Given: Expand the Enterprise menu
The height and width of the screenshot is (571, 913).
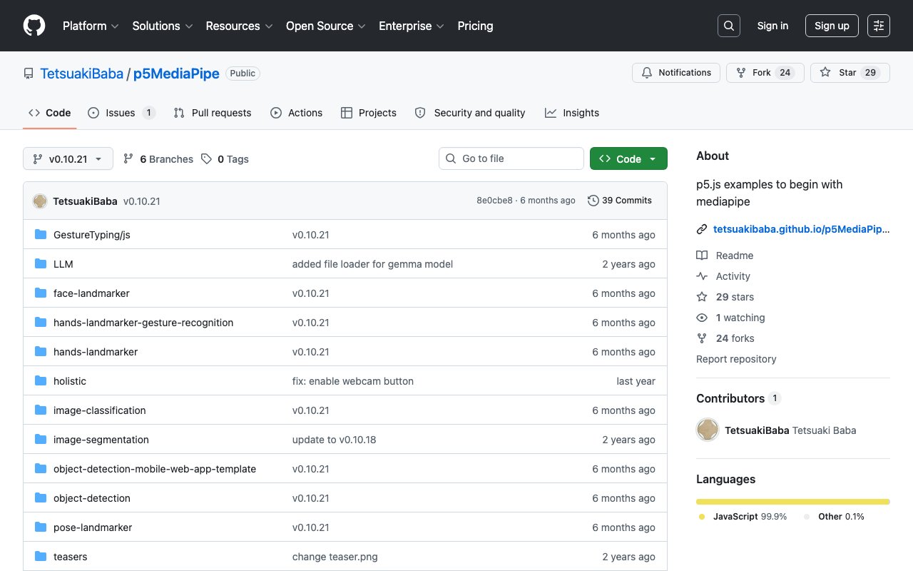Looking at the screenshot, I should click(412, 26).
